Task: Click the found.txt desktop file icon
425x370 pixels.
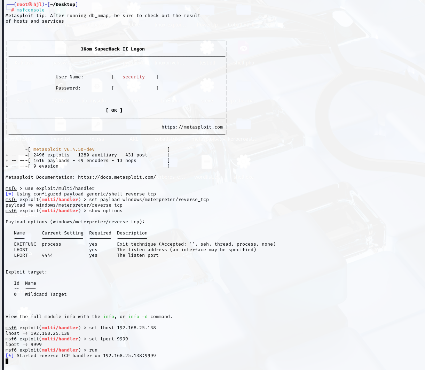Action: click(60, 130)
